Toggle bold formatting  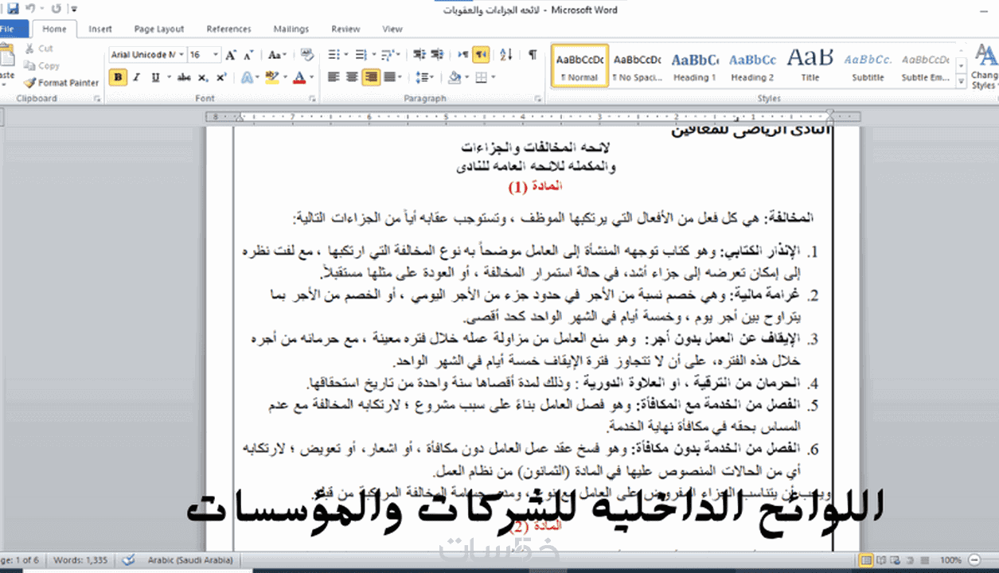[119, 77]
